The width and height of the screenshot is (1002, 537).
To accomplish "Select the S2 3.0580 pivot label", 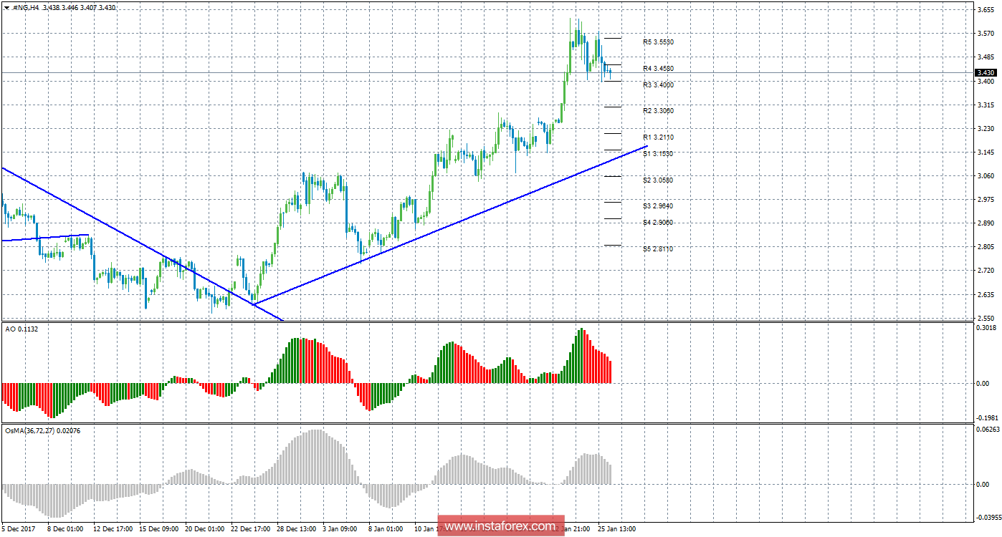I will [658, 180].
